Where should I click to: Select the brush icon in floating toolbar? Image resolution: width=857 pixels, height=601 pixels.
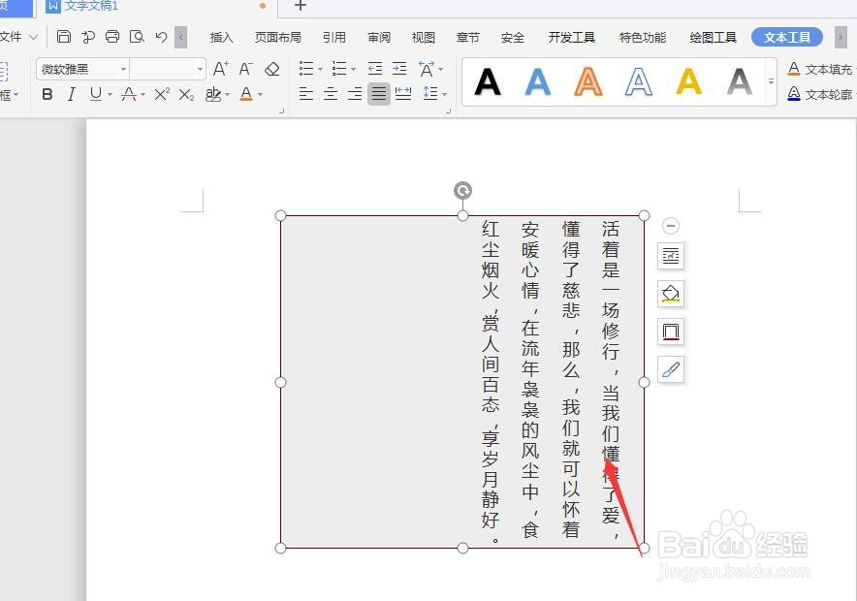click(x=671, y=369)
